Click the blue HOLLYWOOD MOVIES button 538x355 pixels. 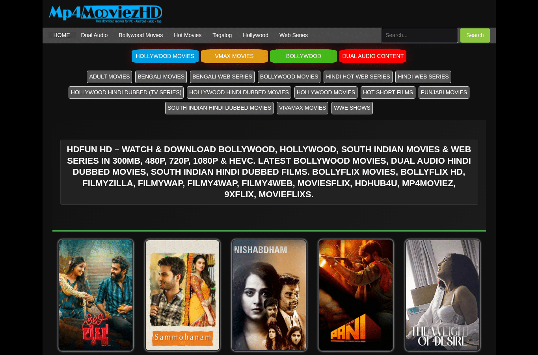click(x=165, y=56)
